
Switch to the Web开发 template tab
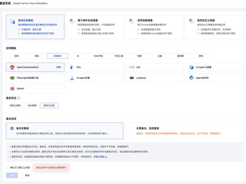pos(98,56)
